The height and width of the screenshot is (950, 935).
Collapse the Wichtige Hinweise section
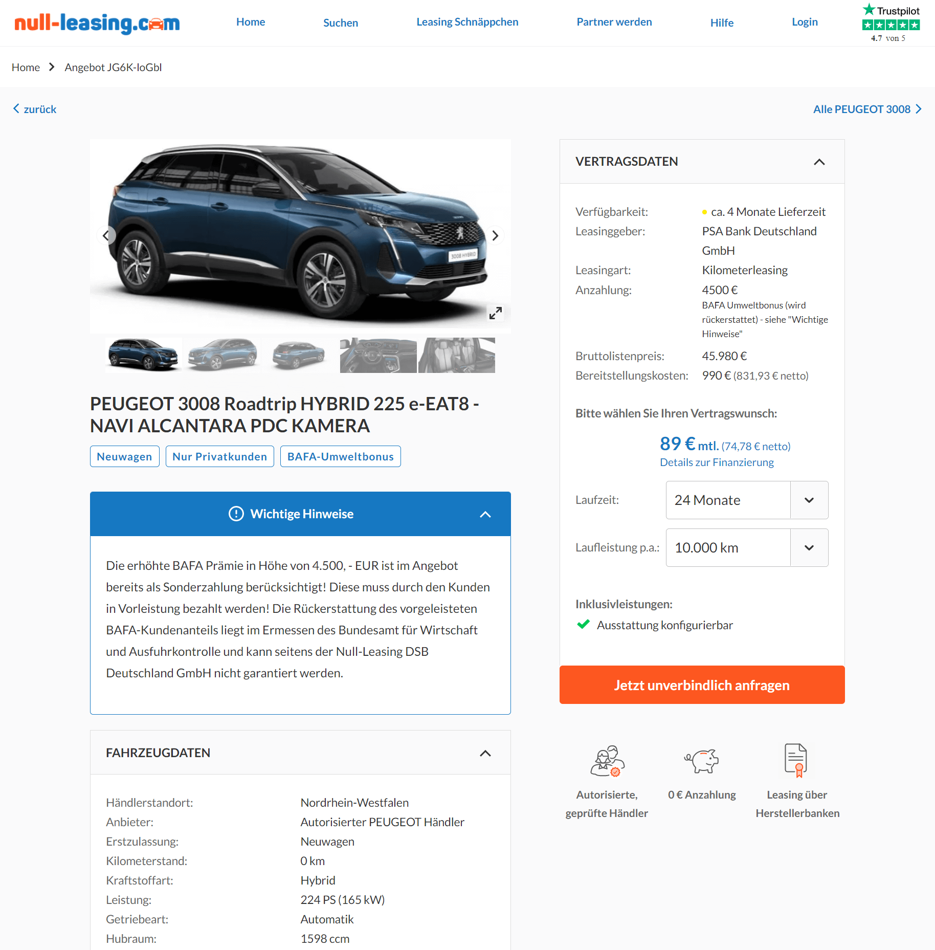coord(485,514)
